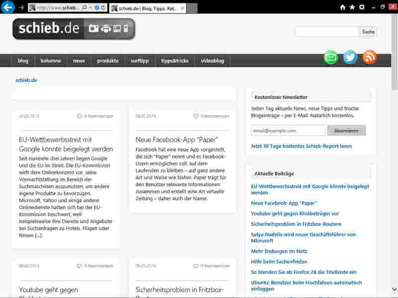
Task: Click the blue Twitter bird icon
Action: click(350, 57)
